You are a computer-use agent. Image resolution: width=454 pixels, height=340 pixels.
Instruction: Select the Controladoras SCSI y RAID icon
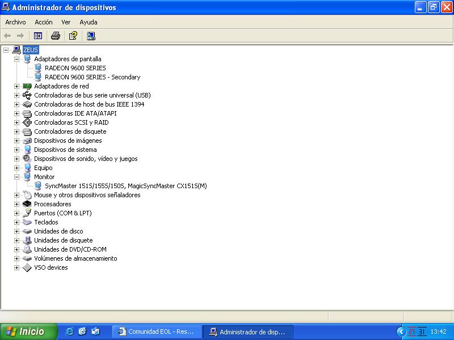tap(27, 122)
